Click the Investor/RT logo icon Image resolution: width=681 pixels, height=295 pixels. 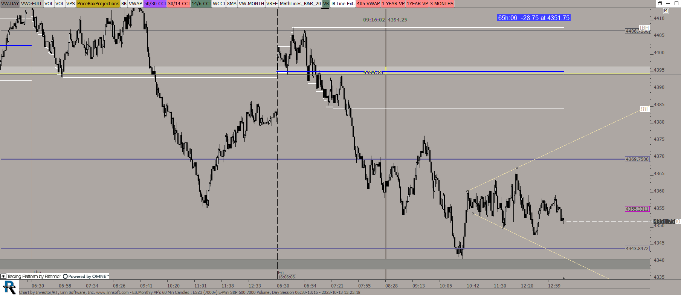[x=9, y=287]
